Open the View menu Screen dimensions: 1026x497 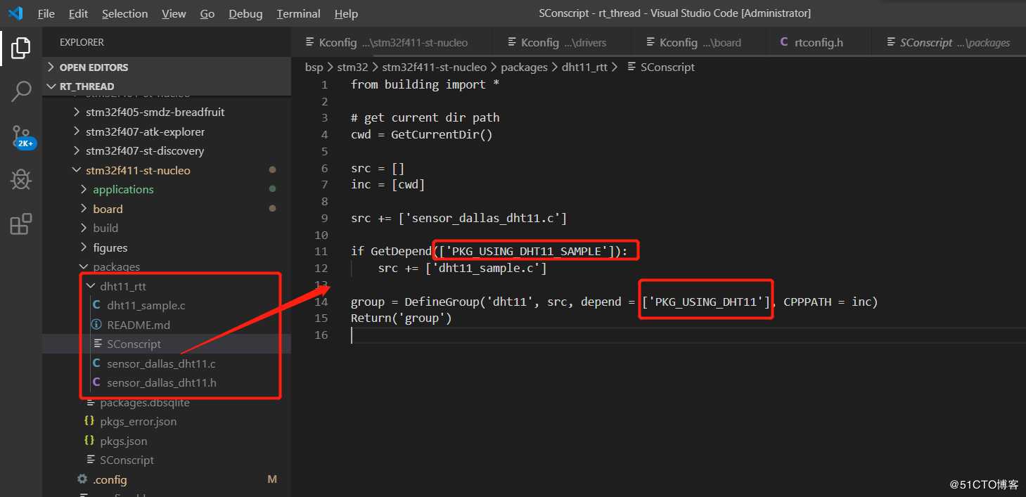point(174,13)
